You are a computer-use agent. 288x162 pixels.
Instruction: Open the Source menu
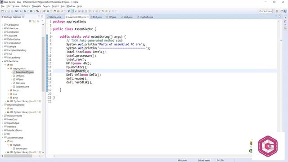click(16, 6)
